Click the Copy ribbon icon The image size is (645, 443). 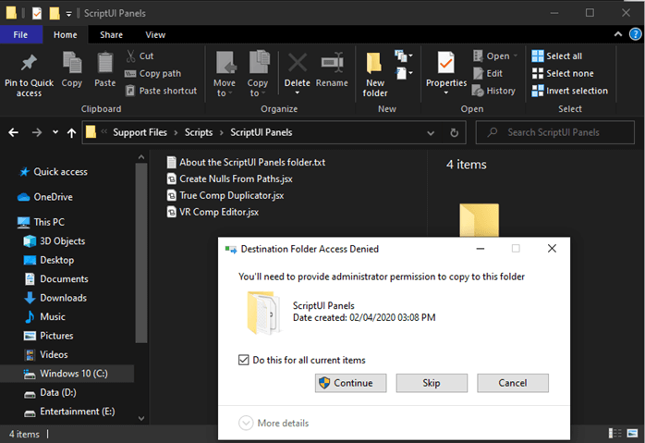(x=72, y=63)
